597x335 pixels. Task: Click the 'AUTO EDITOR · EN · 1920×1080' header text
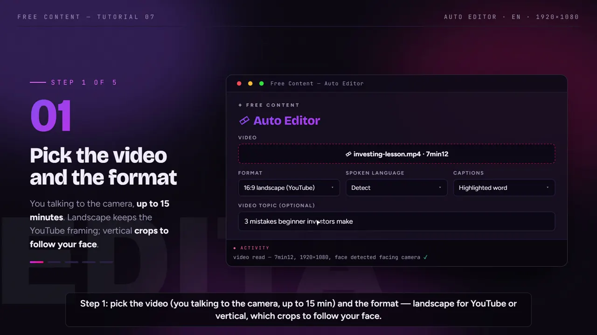click(x=512, y=17)
